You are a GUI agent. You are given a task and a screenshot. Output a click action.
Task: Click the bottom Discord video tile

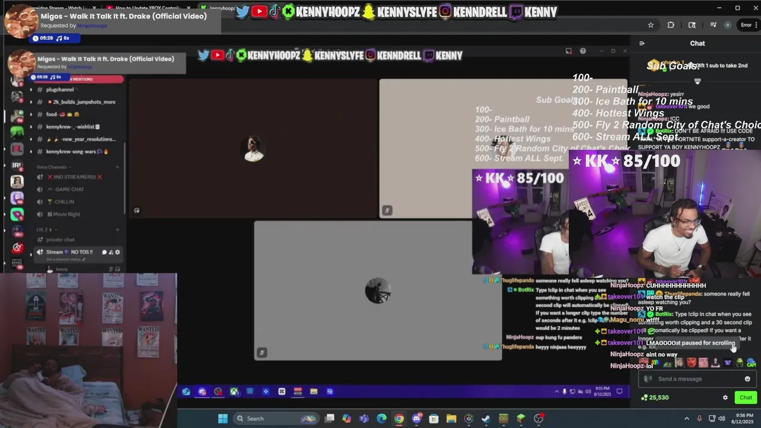[x=378, y=290]
